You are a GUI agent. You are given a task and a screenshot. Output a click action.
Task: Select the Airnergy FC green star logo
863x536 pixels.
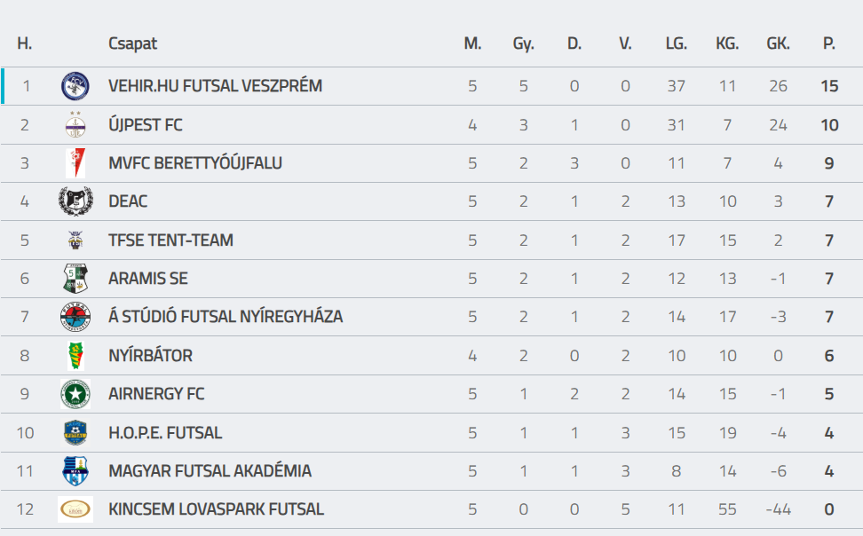pyautogui.click(x=75, y=394)
